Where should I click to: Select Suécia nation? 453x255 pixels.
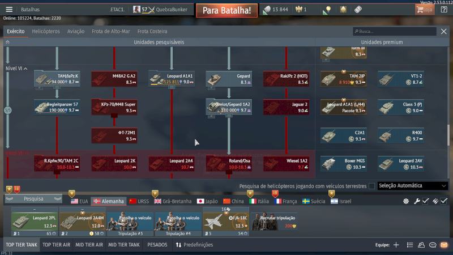coord(314,201)
